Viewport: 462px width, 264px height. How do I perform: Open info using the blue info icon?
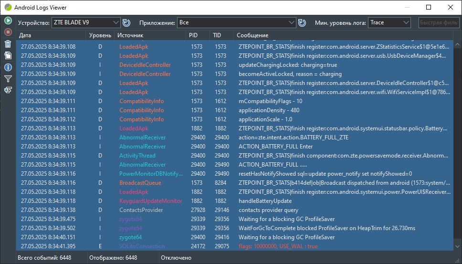click(8, 67)
